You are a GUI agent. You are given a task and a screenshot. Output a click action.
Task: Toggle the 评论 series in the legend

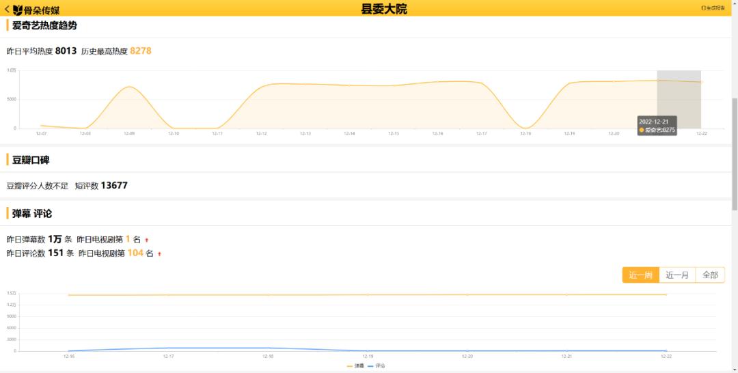tap(376, 365)
